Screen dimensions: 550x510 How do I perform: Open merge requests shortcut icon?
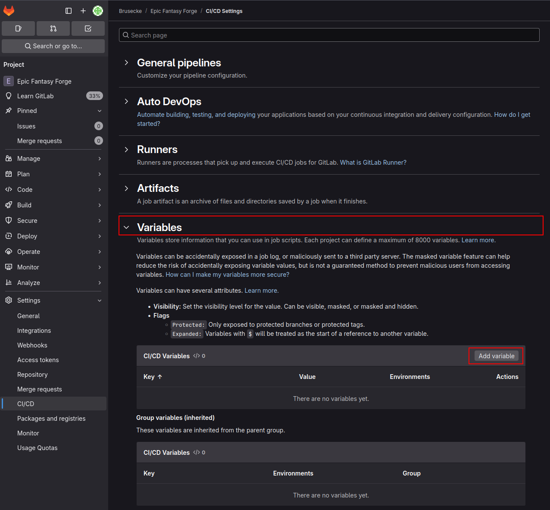[x=53, y=28]
